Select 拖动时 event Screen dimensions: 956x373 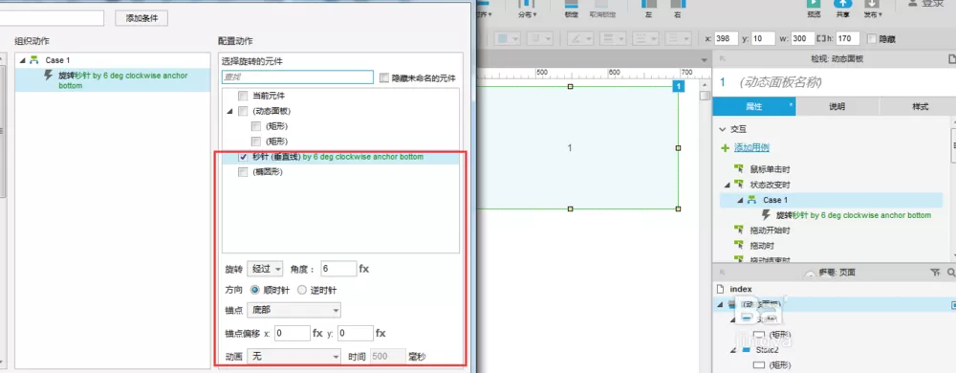click(x=762, y=246)
